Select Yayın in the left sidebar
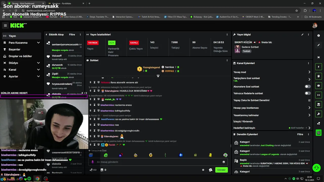The image size is (324, 182). click(22, 36)
